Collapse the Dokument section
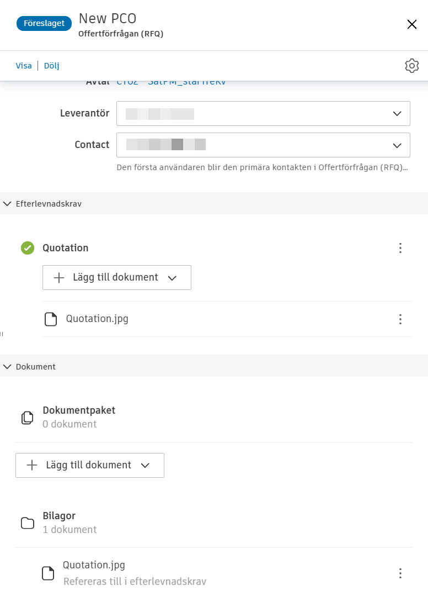The height and width of the screenshot is (591, 428). 7,366
